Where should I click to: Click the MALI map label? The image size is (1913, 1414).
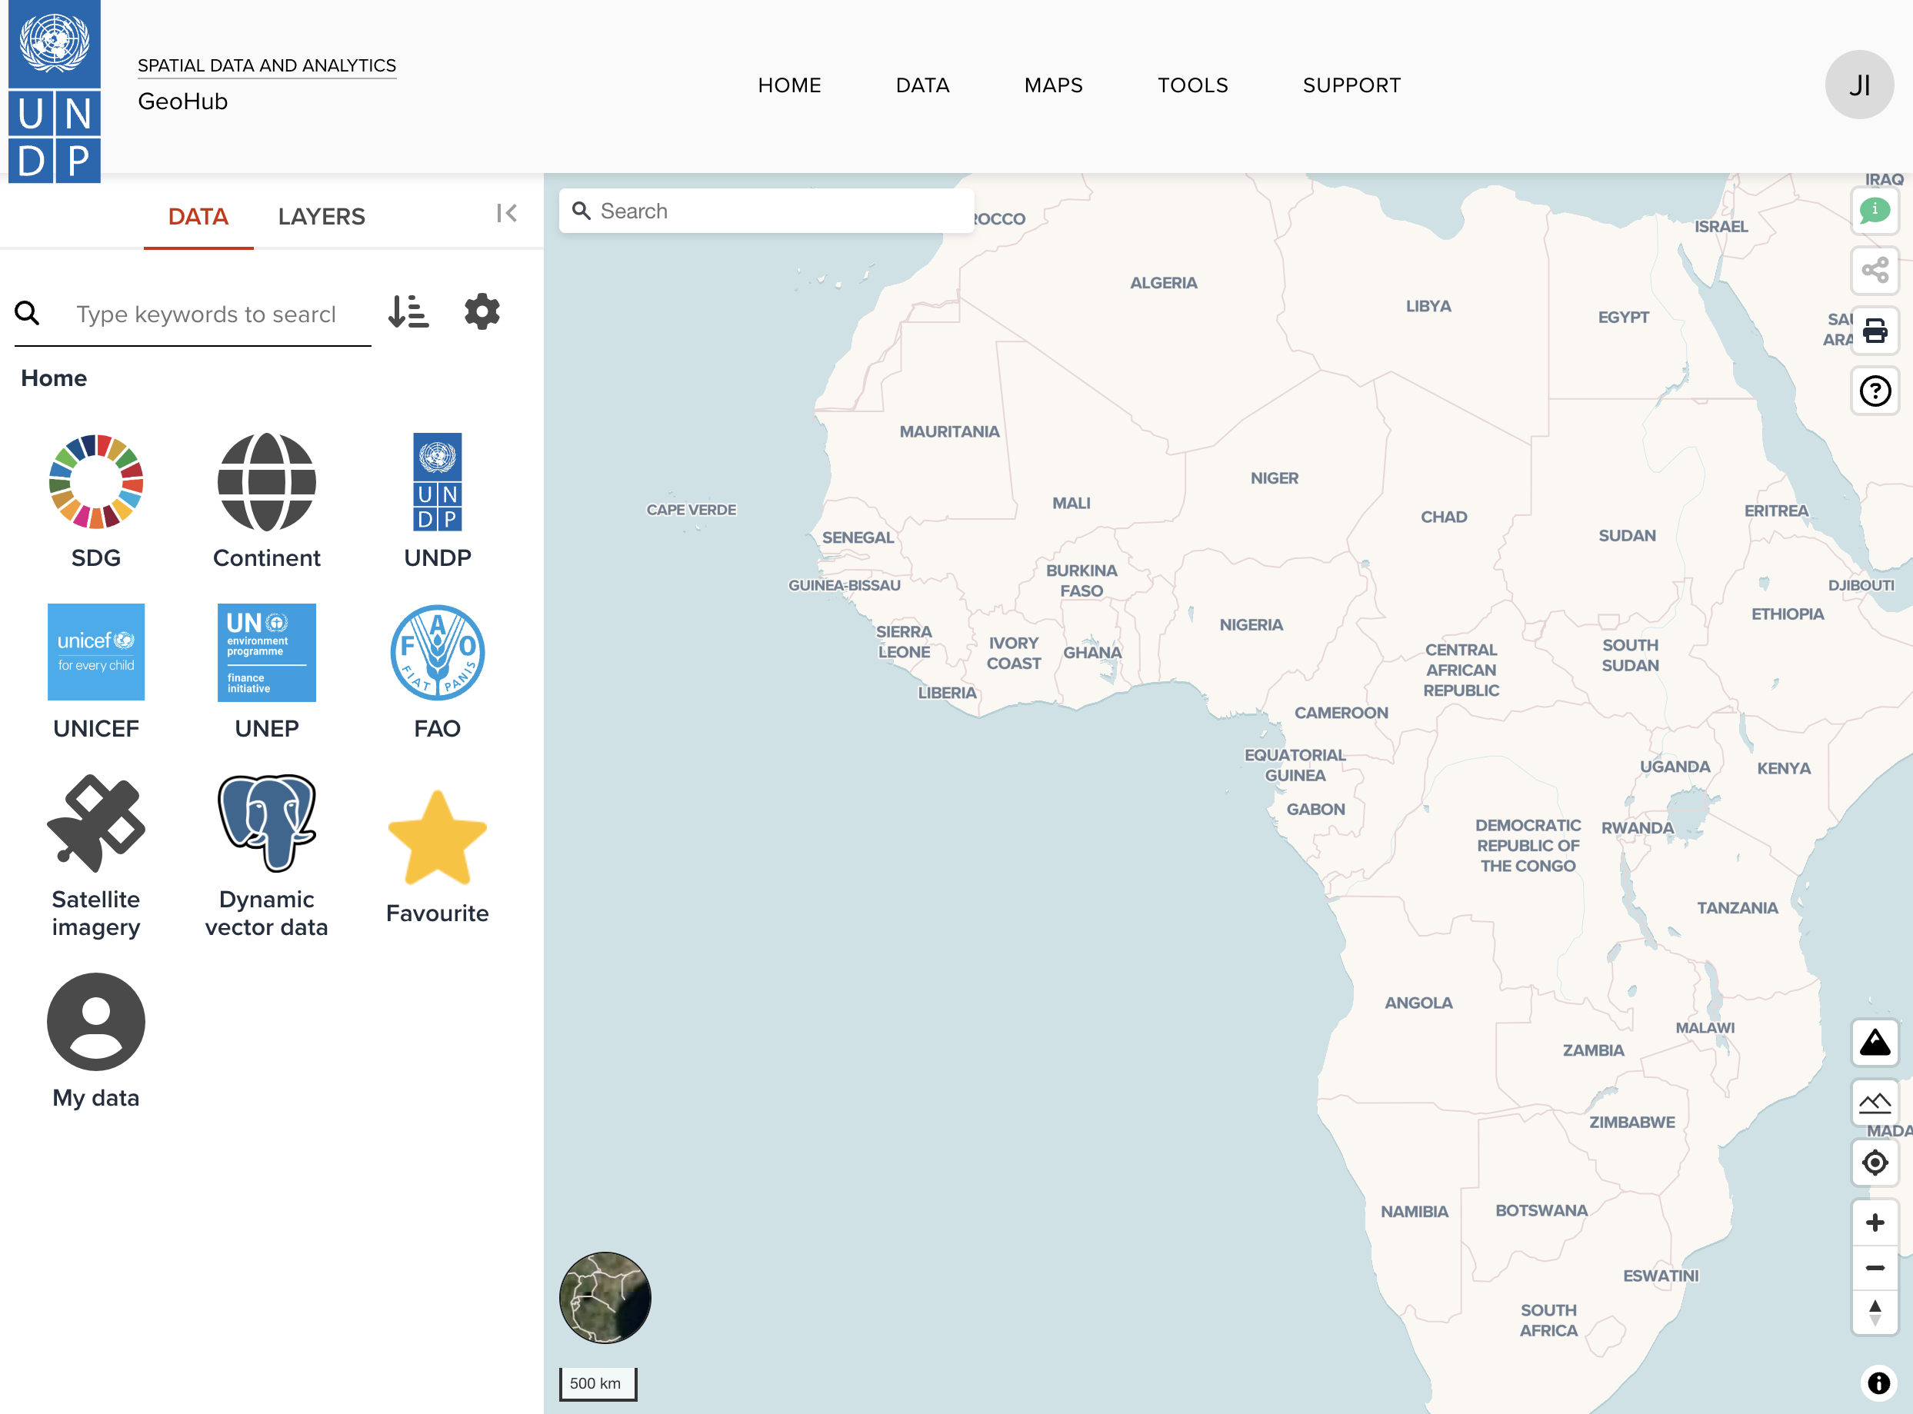pos(1071,504)
